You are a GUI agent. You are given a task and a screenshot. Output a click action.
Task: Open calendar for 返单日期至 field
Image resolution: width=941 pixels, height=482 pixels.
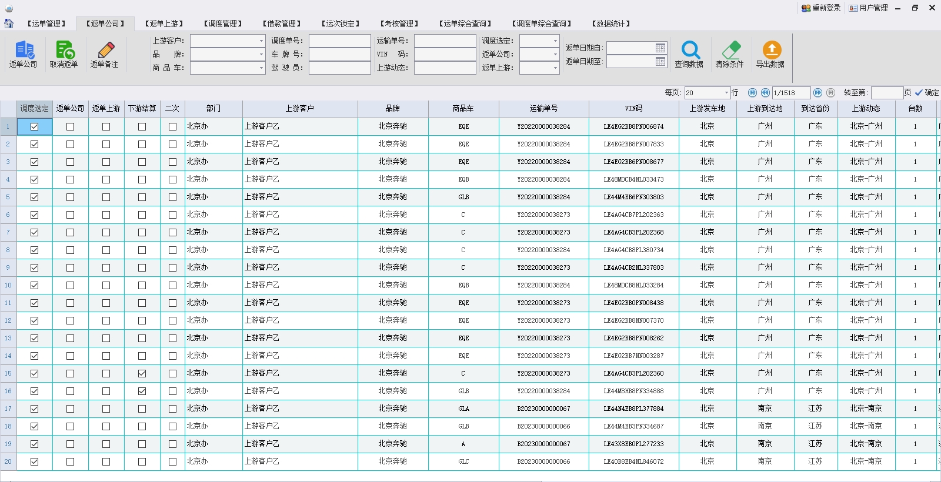660,61
